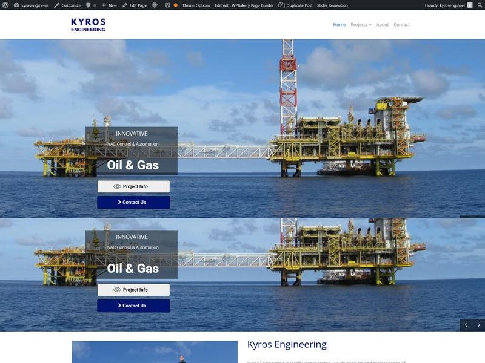
Task: Open the About page link
Action: click(x=383, y=24)
